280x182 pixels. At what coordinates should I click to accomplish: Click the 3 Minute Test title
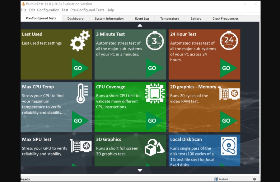[110, 34]
